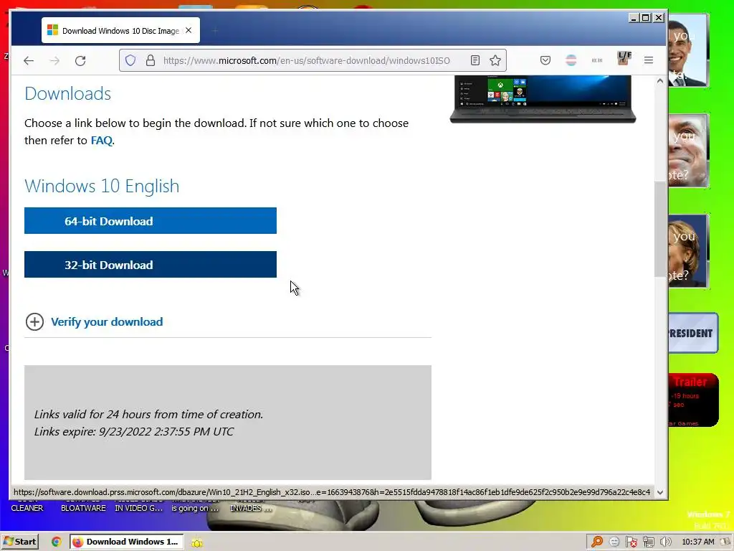This screenshot has height=551, width=734.
Task: Minimize the Firefox window
Action: pyautogui.click(x=634, y=18)
